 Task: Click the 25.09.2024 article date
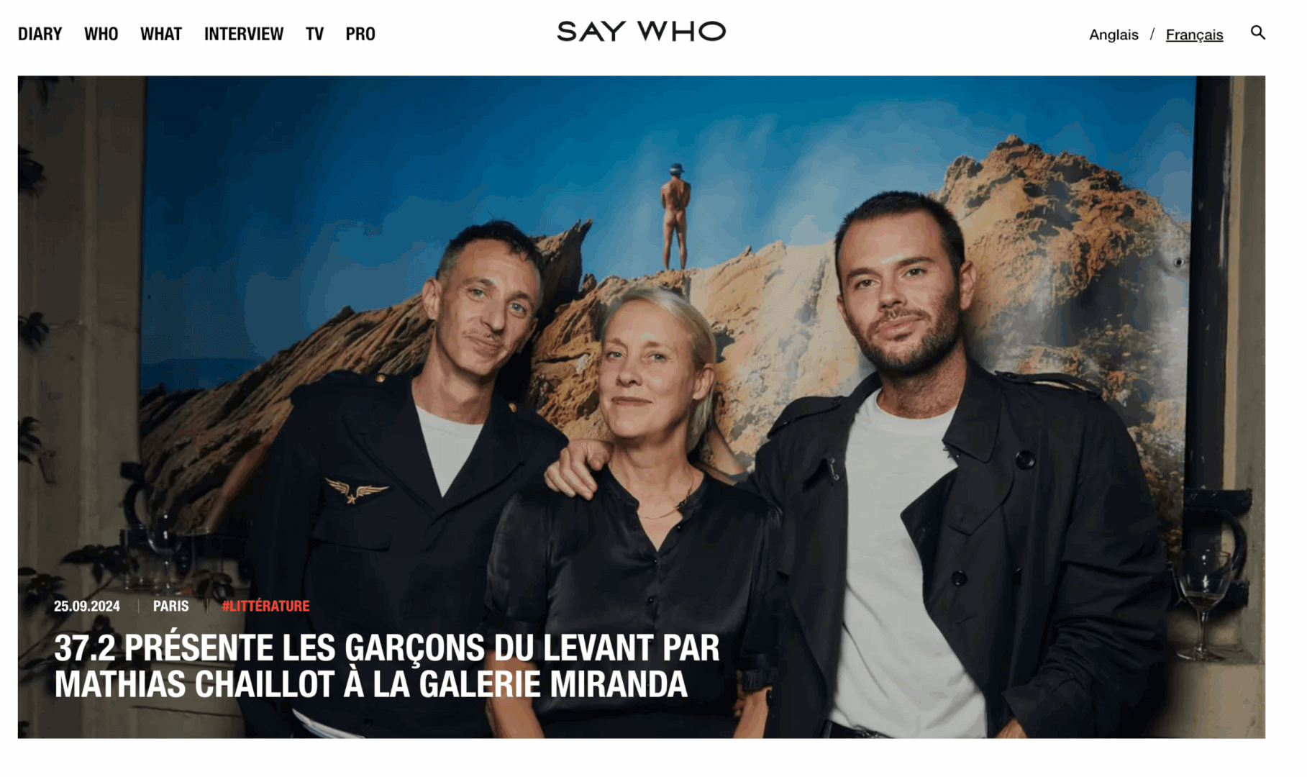(x=87, y=606)
